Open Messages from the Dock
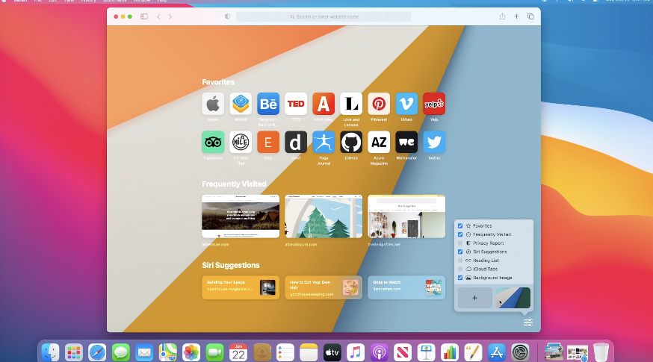 121,353
